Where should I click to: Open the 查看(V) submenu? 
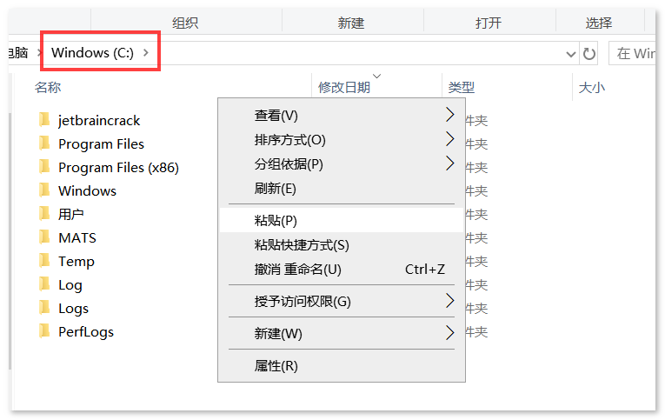point(342,115)
